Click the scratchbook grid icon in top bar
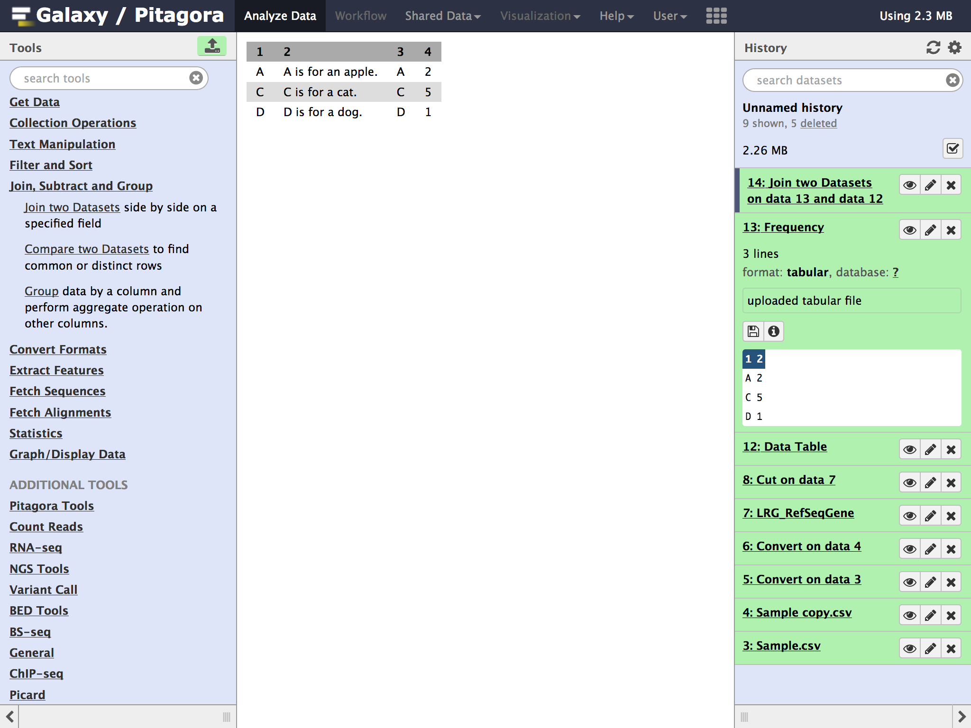Screen dimensions: 971x728 coord(716,16)
